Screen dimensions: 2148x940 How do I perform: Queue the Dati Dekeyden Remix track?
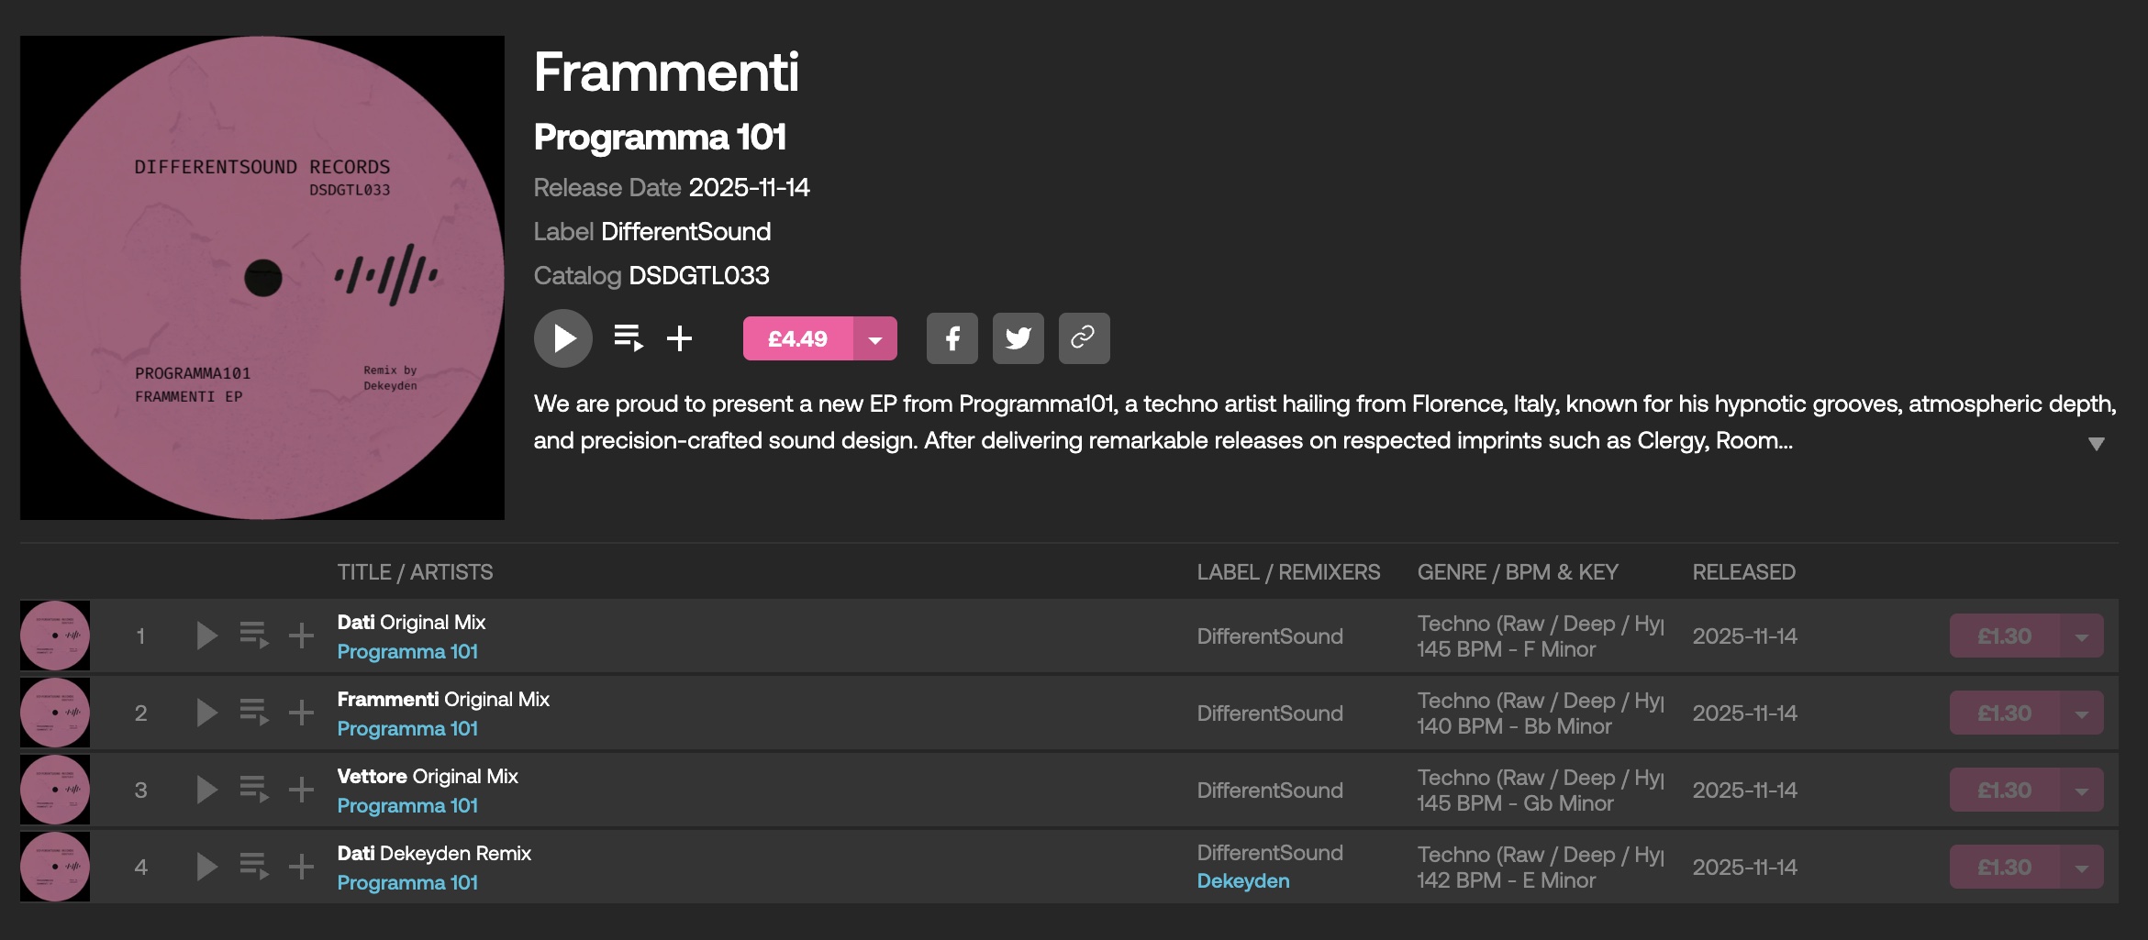point(253,867)
